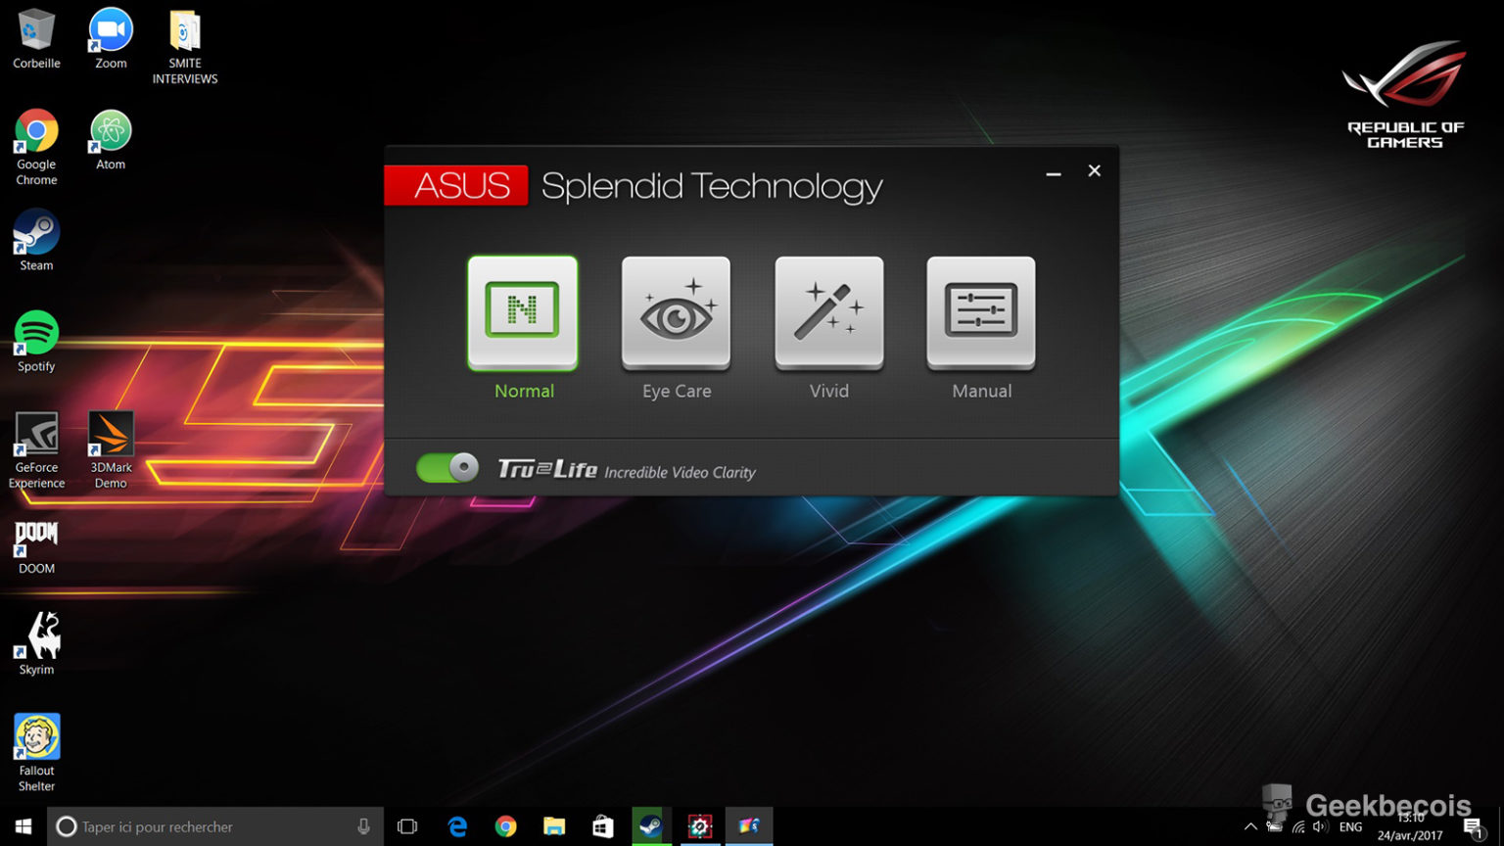1504x846 pixels.
Task: Activate the Vivid color mode
Action: point(828,312)
